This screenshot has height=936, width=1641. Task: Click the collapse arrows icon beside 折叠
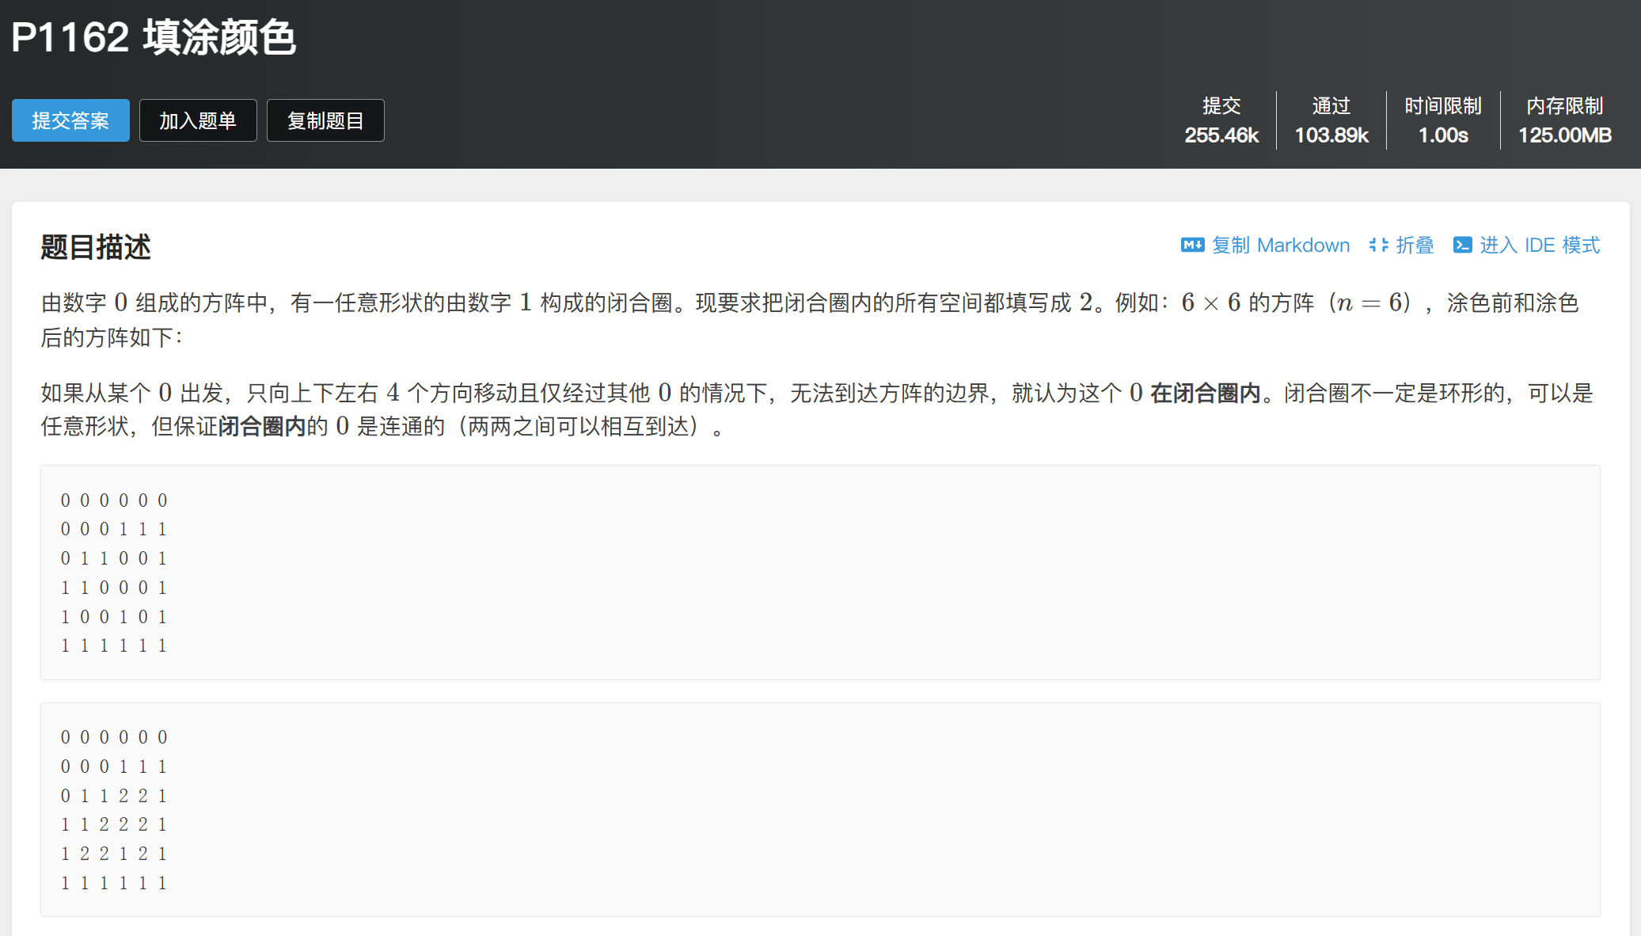point(1378,245)
